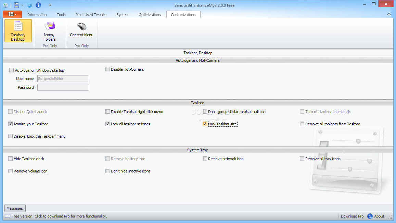Click the Pro Only label under Context Menu
The image size is (396, 223).
pos(81,46)
